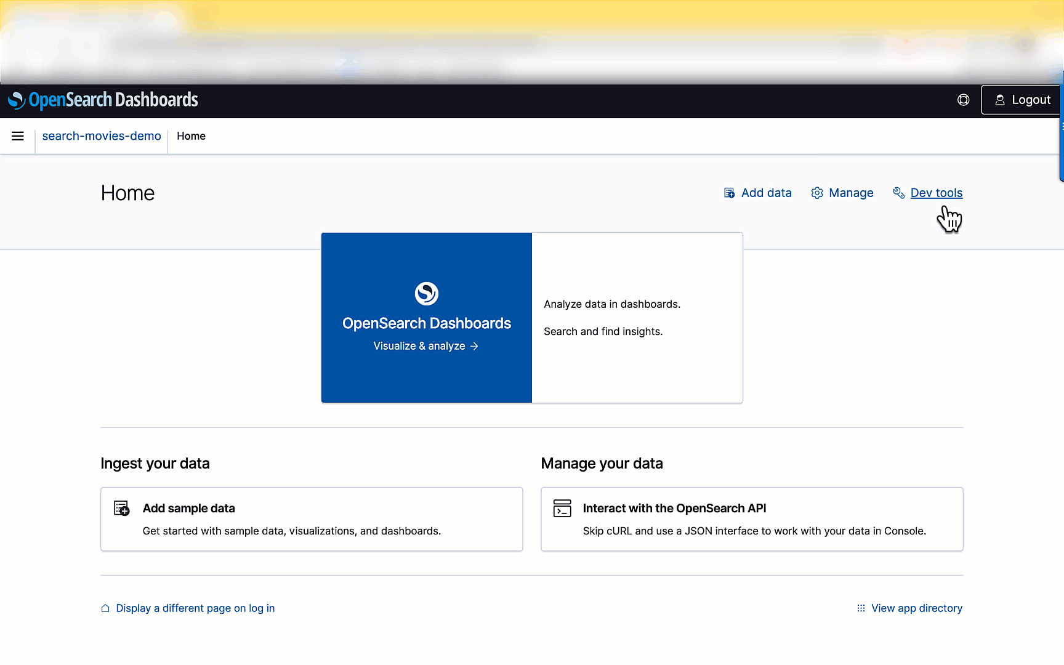This screenshot has width=1064, height=665.
Task: Select the sample data description text
Action: coord(292,531)
